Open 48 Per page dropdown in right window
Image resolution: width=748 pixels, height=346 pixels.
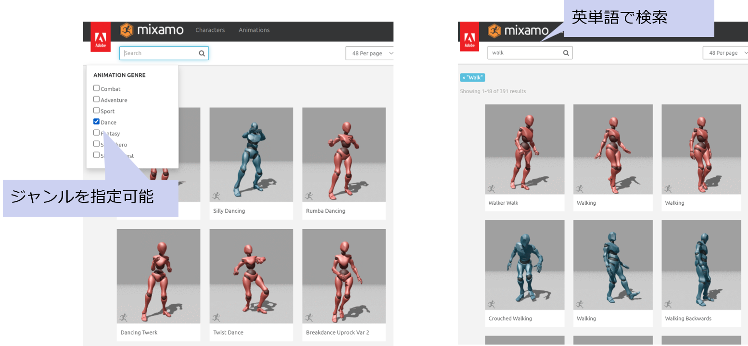(x=725, y=53)
